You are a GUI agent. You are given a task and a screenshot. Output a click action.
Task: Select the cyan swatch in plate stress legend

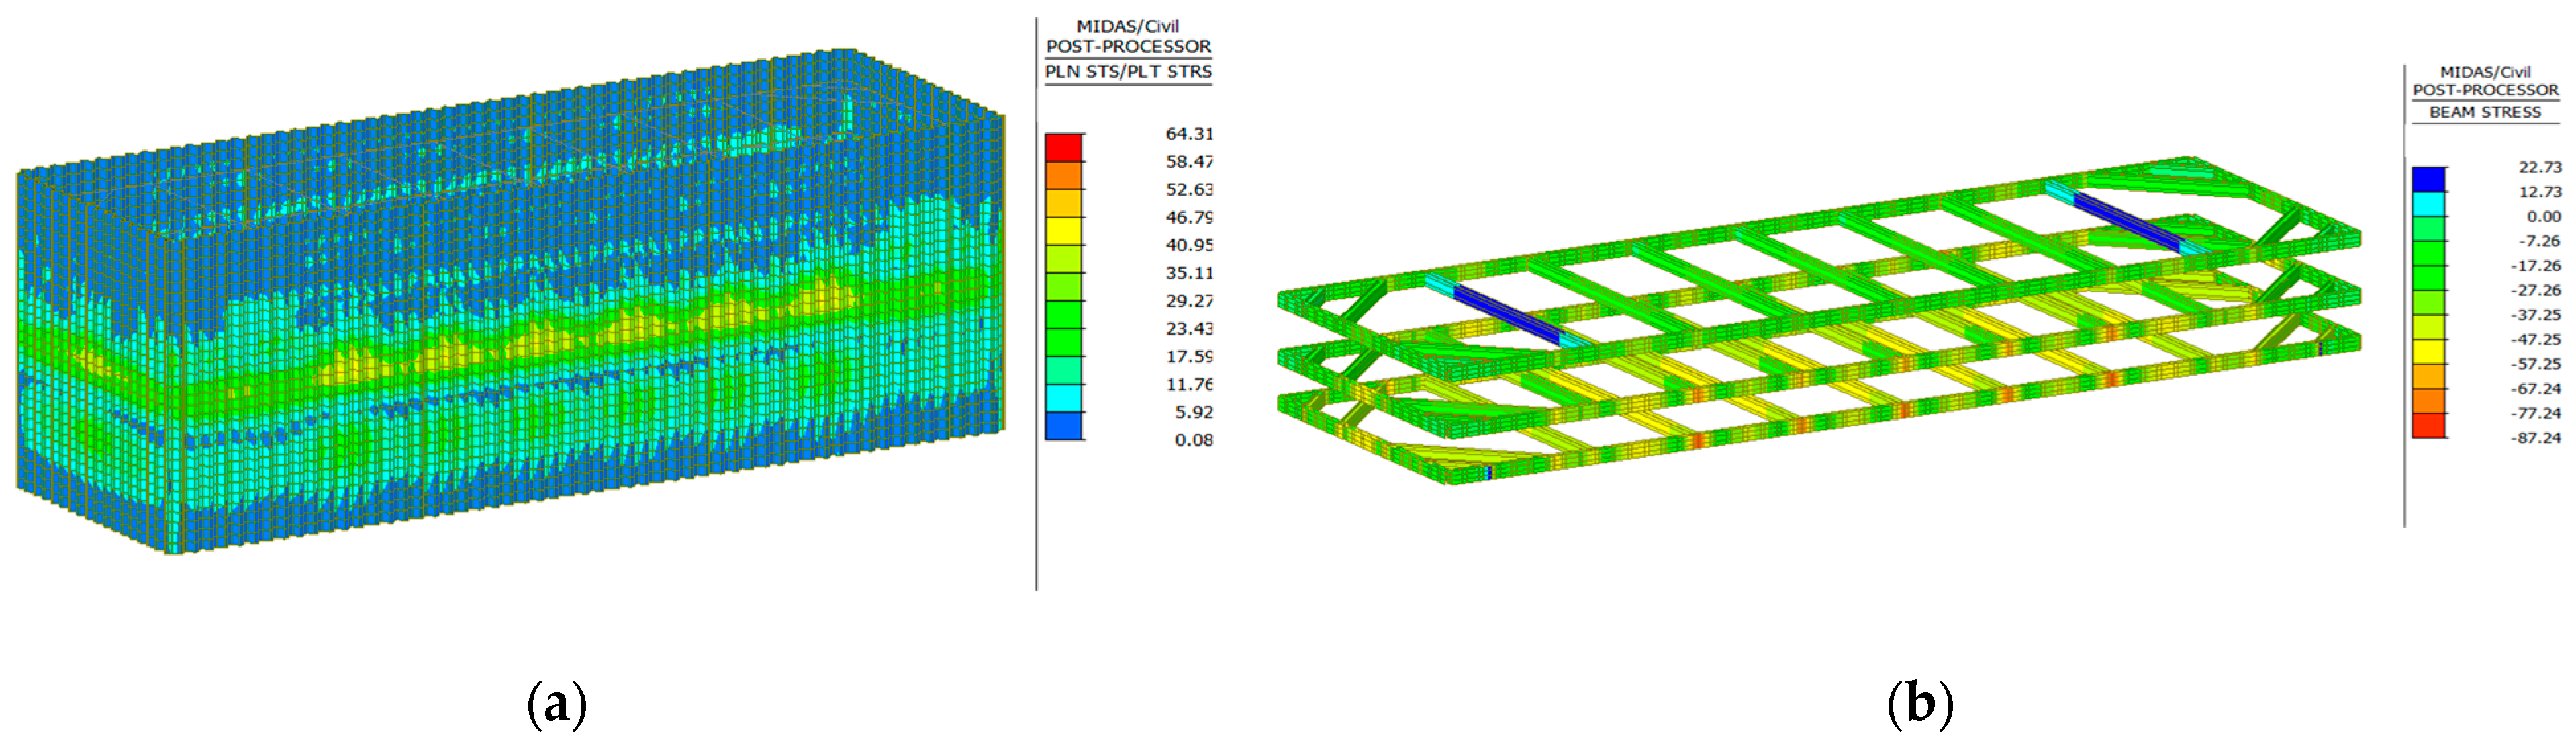click(x=1063, y=398)
